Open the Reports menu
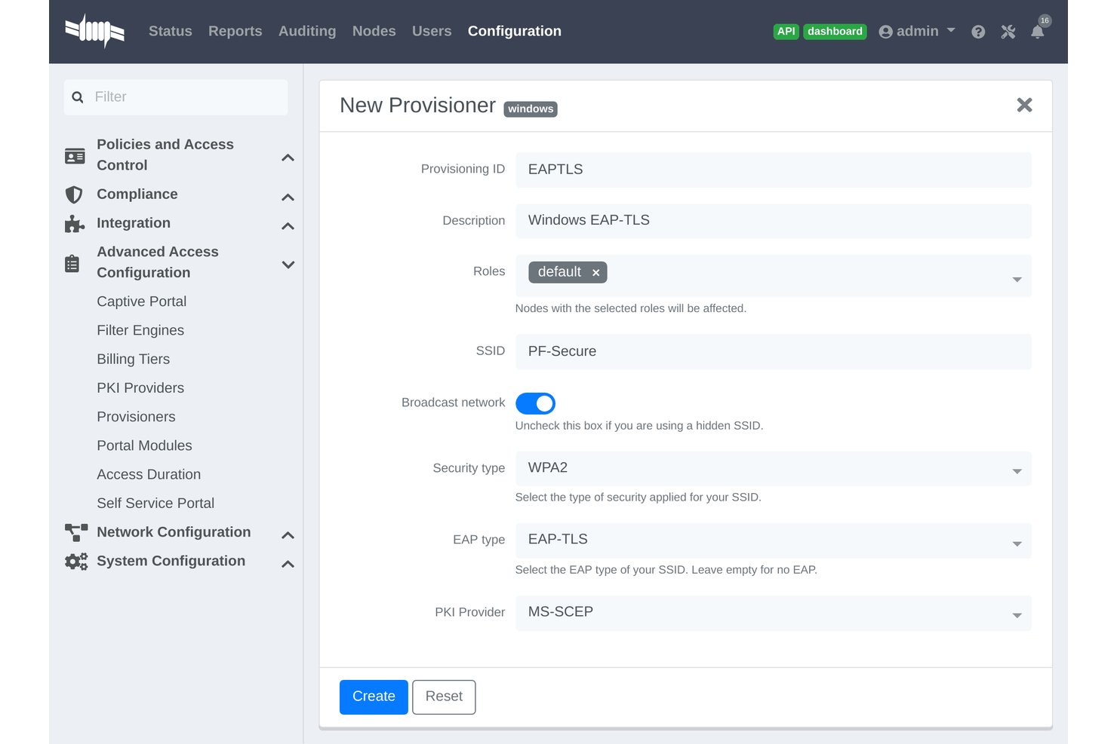The width and height of the screenshot is (1117, 744). [x=235, y=31]
